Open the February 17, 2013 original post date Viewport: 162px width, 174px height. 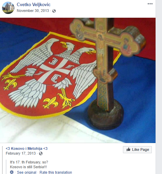(x=21, y=153)
